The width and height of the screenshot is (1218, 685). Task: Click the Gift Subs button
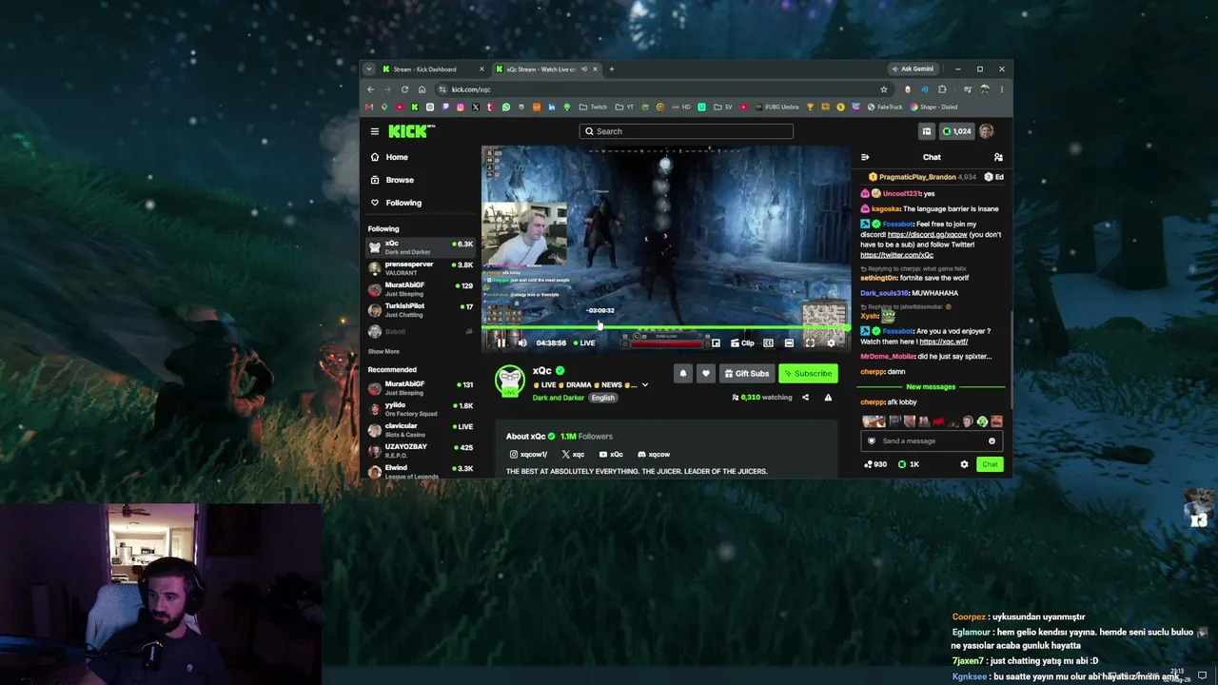point(746,374)
